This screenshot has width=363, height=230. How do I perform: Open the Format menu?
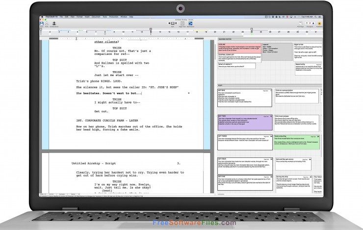[79, 17]
